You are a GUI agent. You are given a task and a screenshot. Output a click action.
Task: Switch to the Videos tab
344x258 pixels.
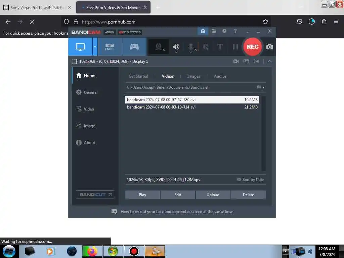tap(168, 76)
